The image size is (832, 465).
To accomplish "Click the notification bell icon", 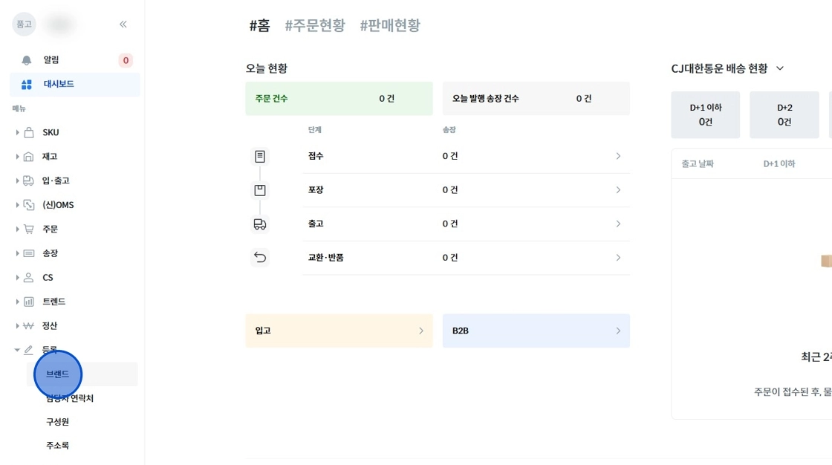I will [x=27, y=60].
